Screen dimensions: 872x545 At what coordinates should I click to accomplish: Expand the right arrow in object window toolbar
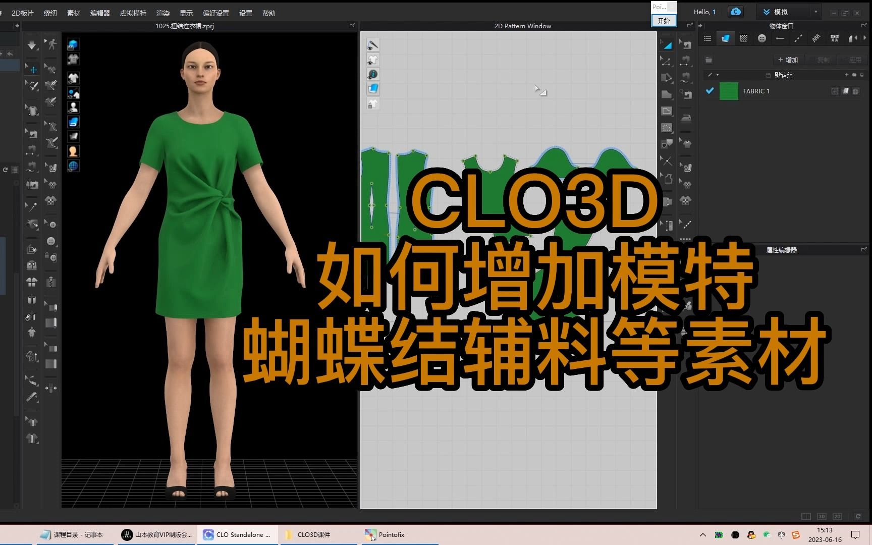865,38
